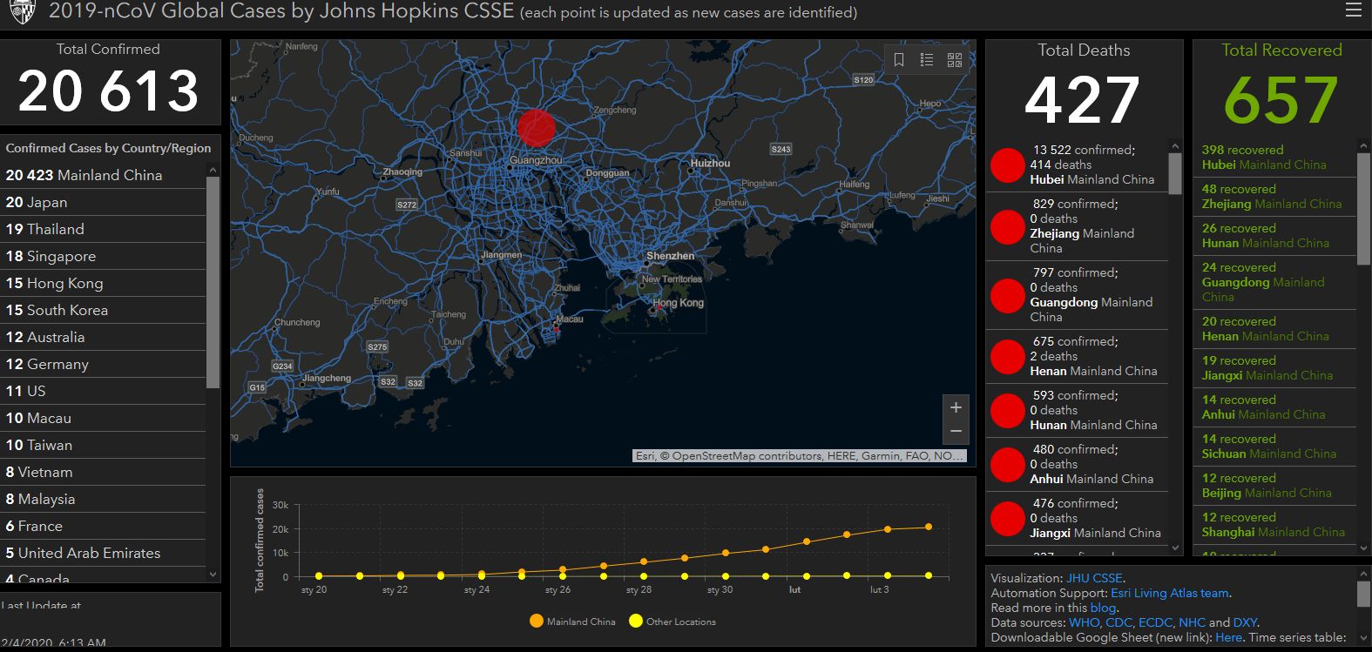Select 15 South Korea in country list

click(x=103, y=310)
